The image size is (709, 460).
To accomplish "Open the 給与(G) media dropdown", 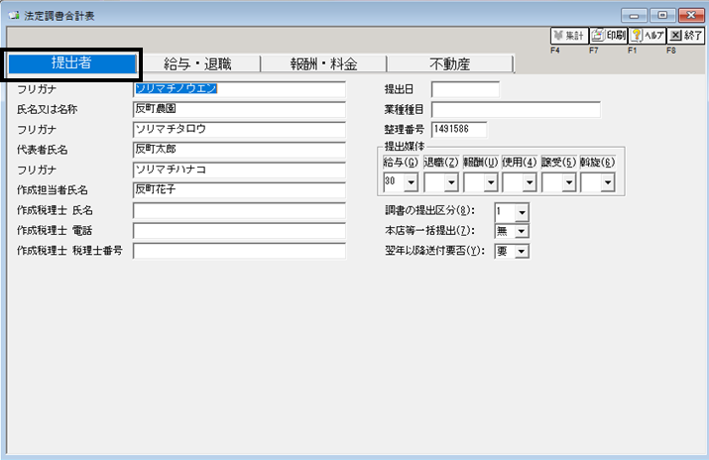I will 411,182.
